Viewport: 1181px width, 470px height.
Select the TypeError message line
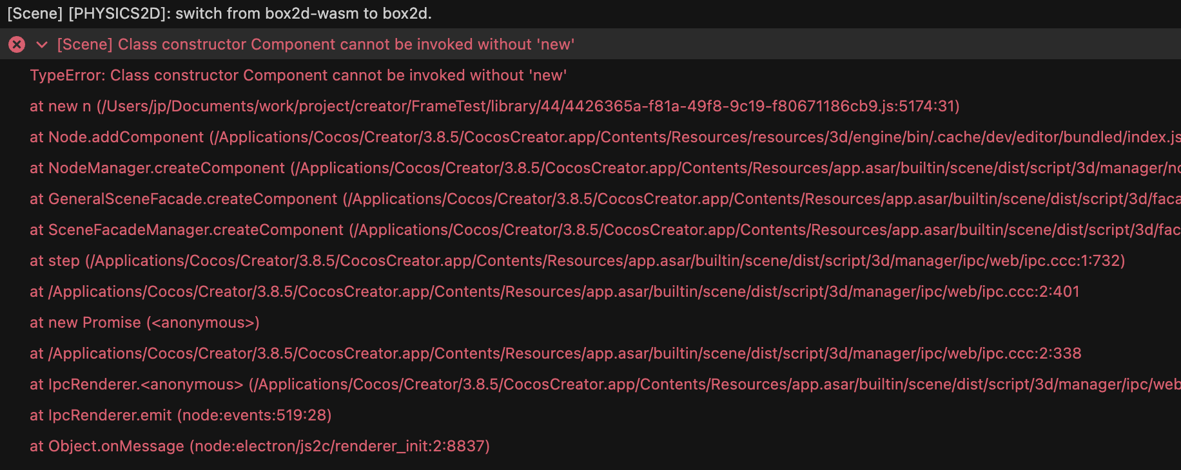click(x=298, y=75)
